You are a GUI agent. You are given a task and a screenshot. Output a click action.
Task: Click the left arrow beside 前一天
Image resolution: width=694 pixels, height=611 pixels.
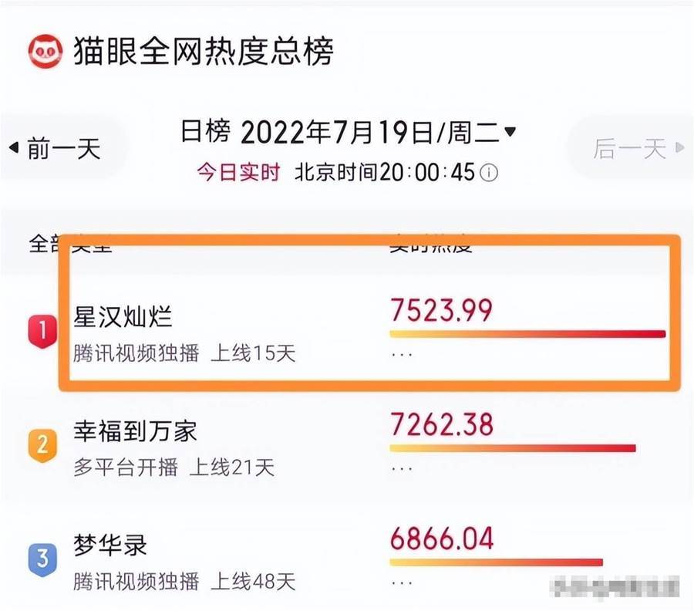click(x=14, y=147)
